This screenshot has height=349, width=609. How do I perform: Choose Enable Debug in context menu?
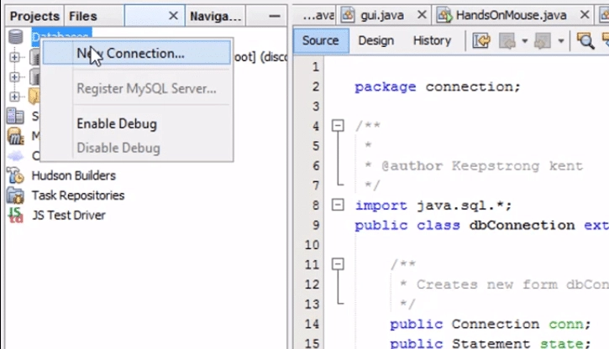[117, 123]
